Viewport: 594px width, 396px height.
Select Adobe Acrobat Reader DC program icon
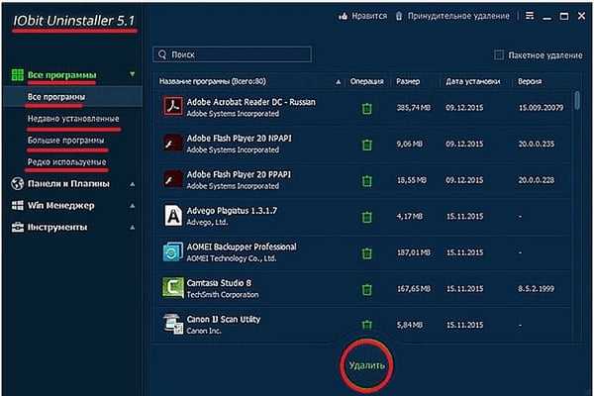tap(172, 106)
